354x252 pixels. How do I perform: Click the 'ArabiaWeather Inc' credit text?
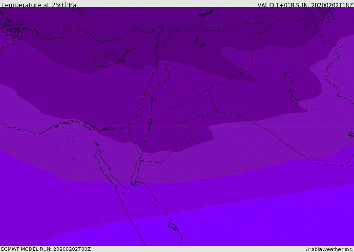329,249
